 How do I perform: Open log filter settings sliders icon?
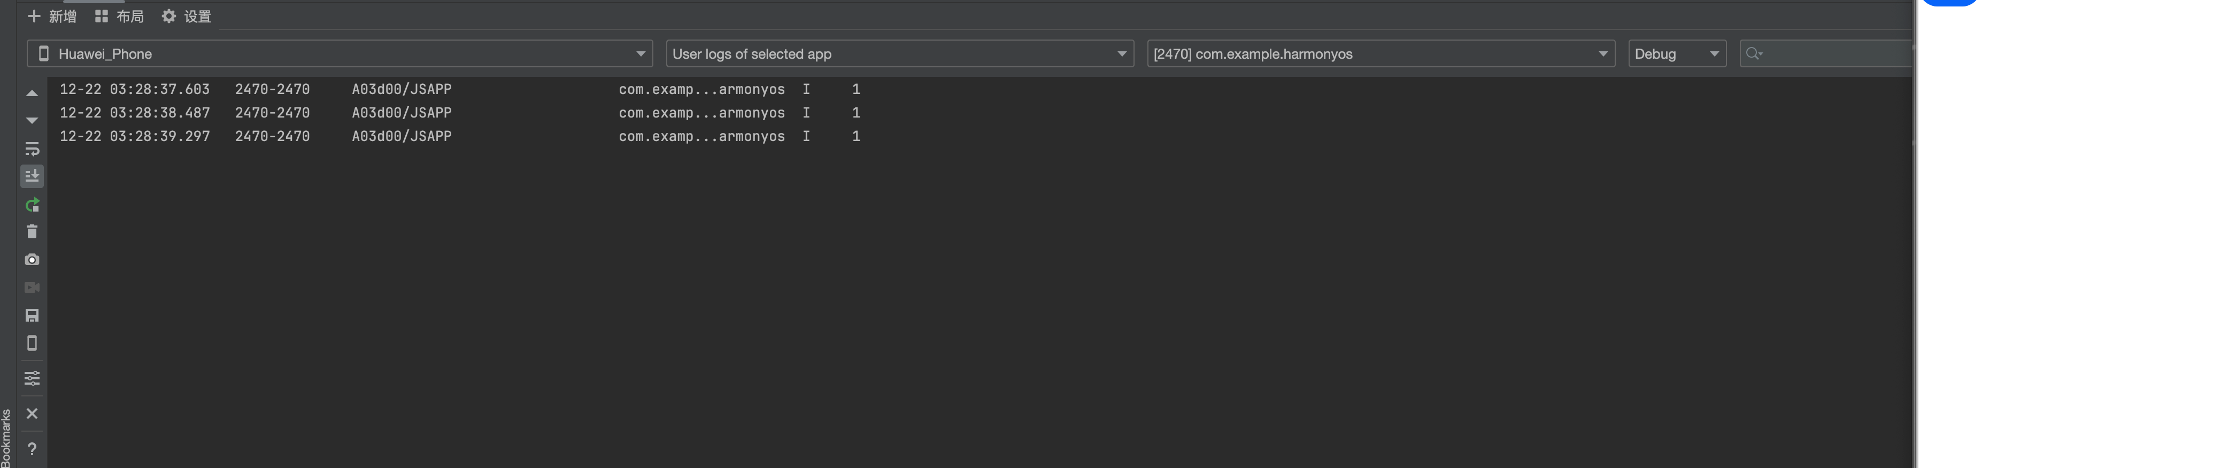pos(32,378)
